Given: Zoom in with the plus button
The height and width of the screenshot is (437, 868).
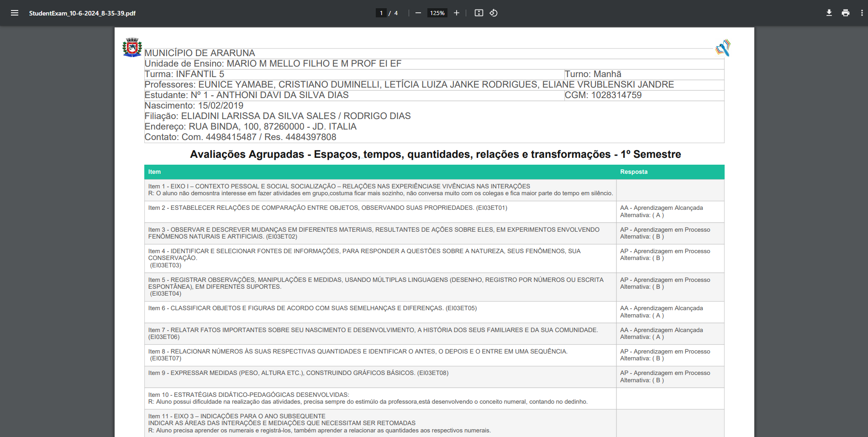Looking at the screenshot, I should (456, 13).
